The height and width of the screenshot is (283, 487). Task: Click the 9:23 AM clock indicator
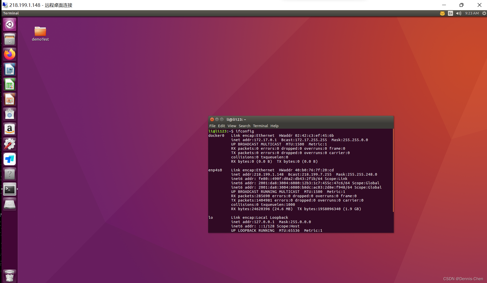tap(472, 13)
